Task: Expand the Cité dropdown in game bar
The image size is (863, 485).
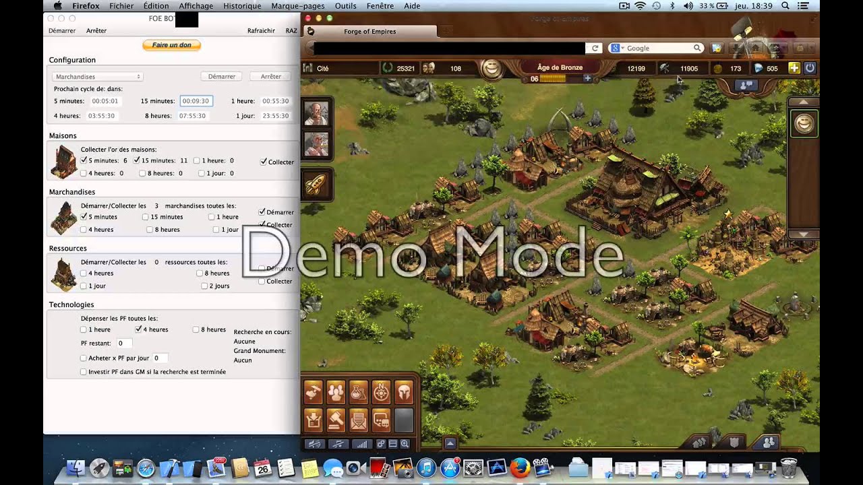Action: point(340,68)
